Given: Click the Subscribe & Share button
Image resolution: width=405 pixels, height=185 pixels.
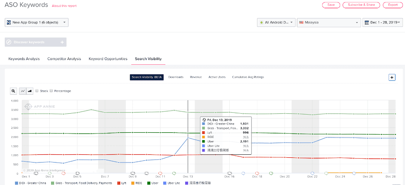Looking at the screenshot, I should [x=361, y=5].
